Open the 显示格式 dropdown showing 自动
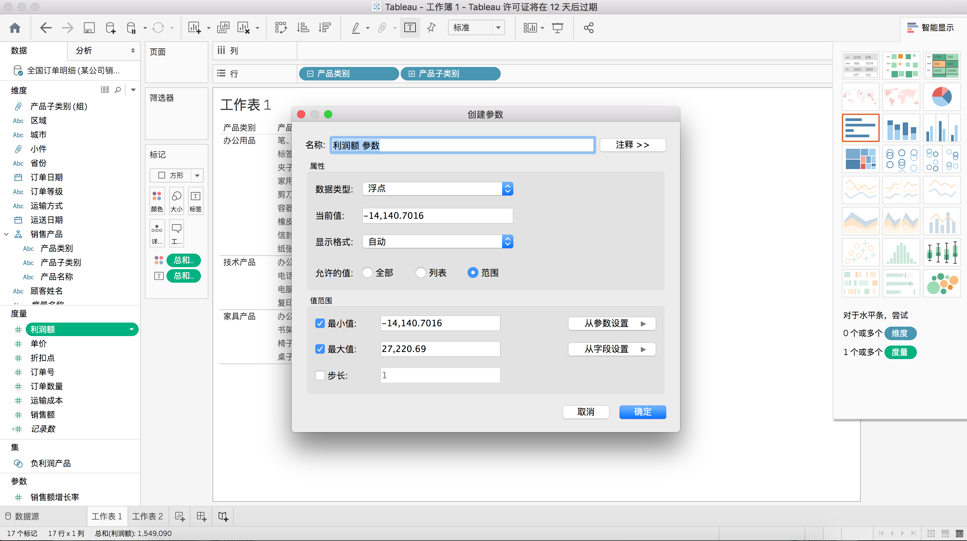 coord(438,242)
